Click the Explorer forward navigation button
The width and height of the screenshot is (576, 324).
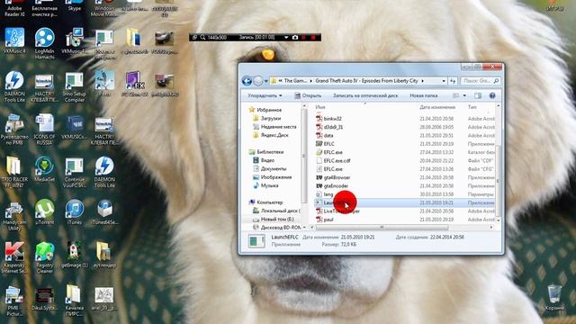tap(258, 81)
